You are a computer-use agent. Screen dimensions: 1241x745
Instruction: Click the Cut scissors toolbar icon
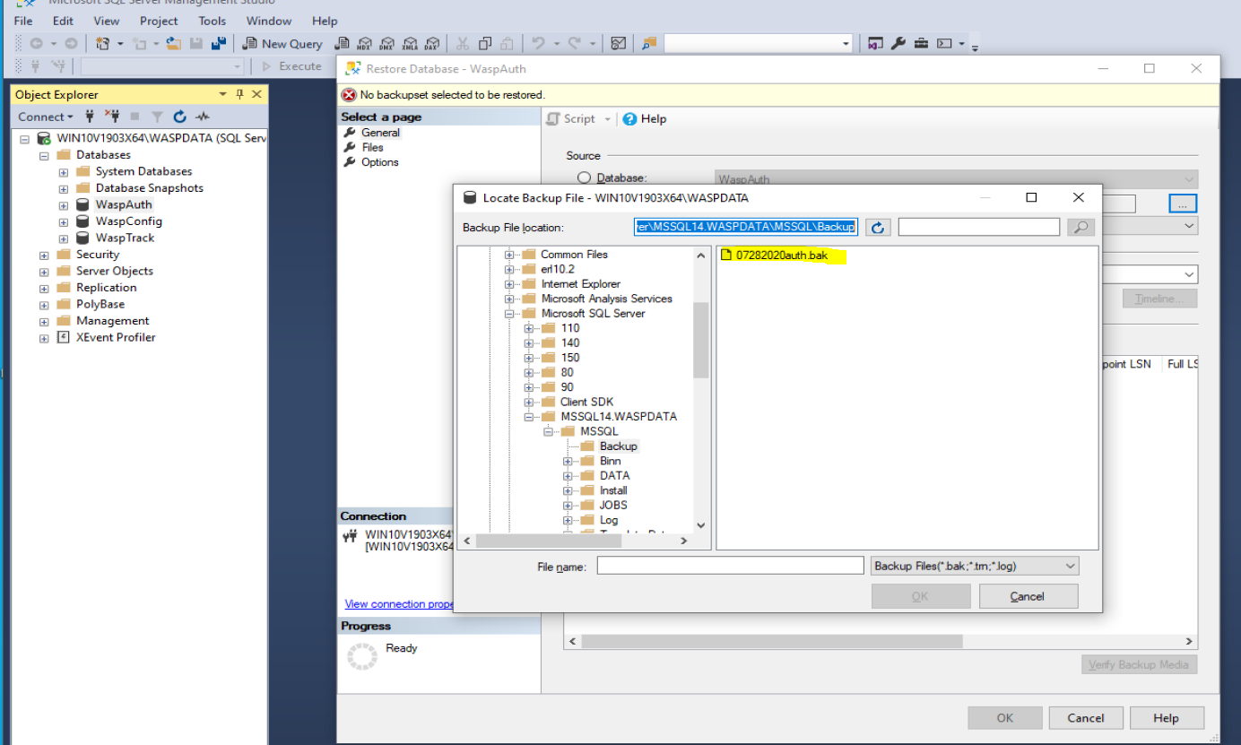pyautogui.click(x=463, y=44)
